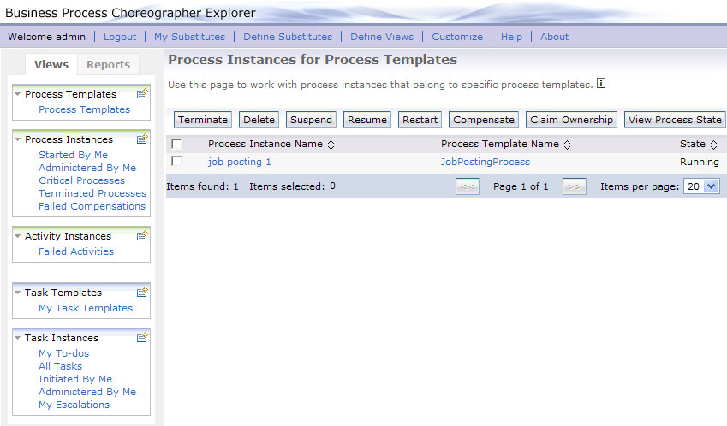Open Define Substitutes

coord(288,37)
